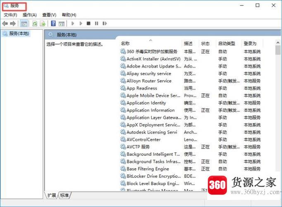282x207 pixels.
Task: Select the App Readiness service
Action: [x=190, y=88]
